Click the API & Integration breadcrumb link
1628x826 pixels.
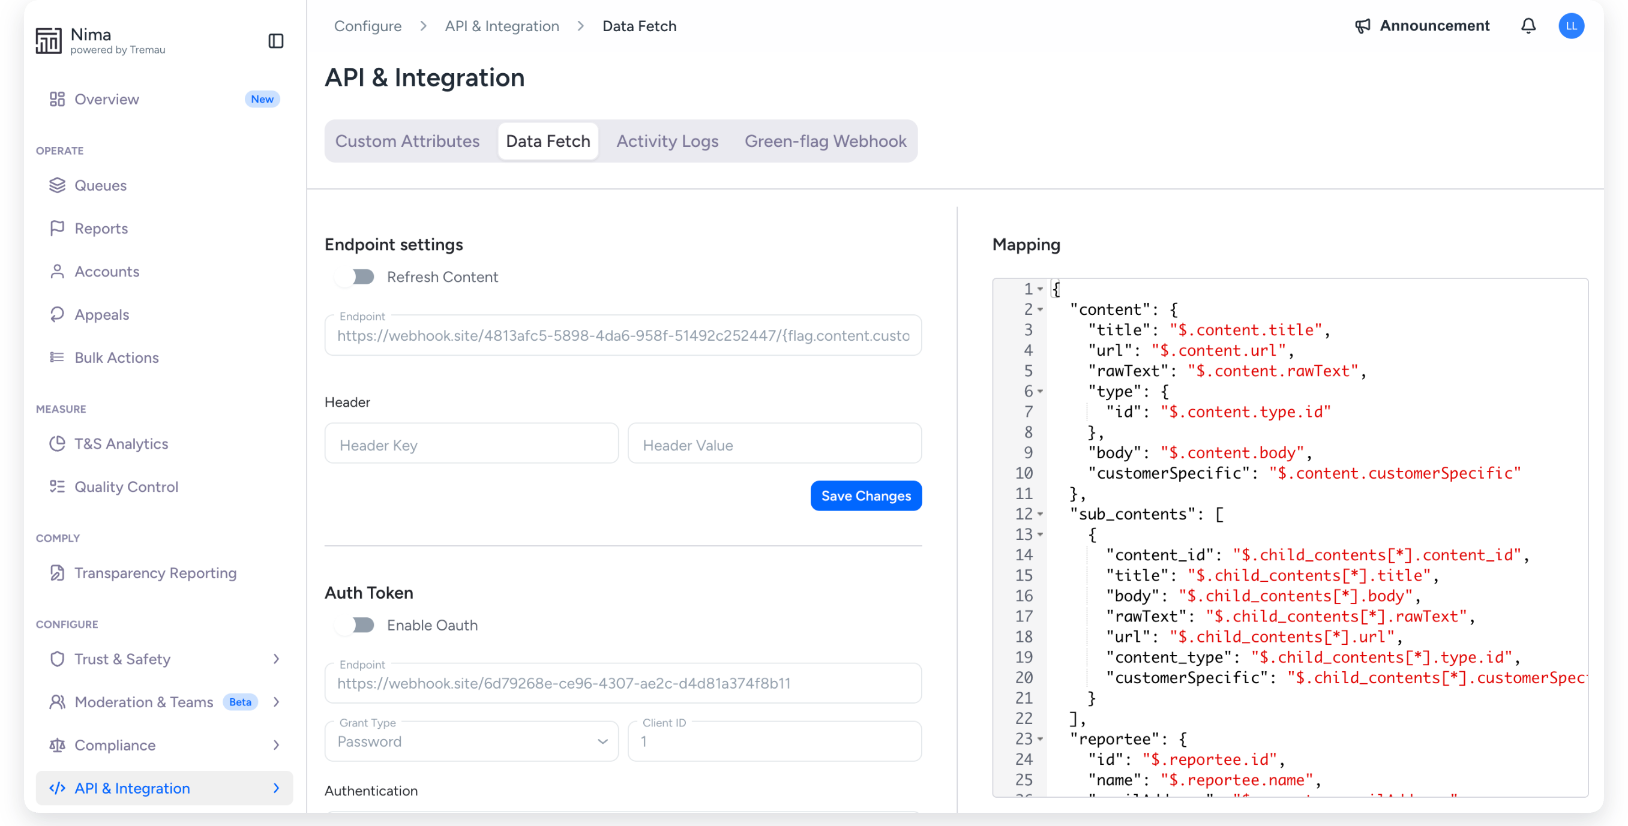tap(502, 26)
